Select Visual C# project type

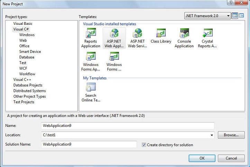click(x=21, y=29)
